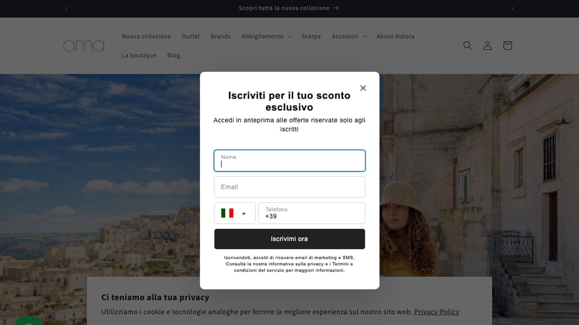Open the Outlet menu item
Viewport: 579px width, 325px height.
coord(191,36)
